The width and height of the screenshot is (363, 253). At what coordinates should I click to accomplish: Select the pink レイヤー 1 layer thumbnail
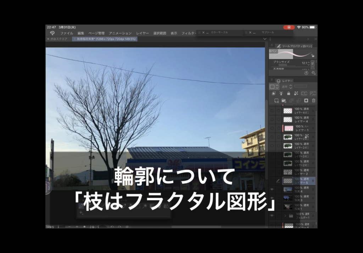click(x=289, y=128)
